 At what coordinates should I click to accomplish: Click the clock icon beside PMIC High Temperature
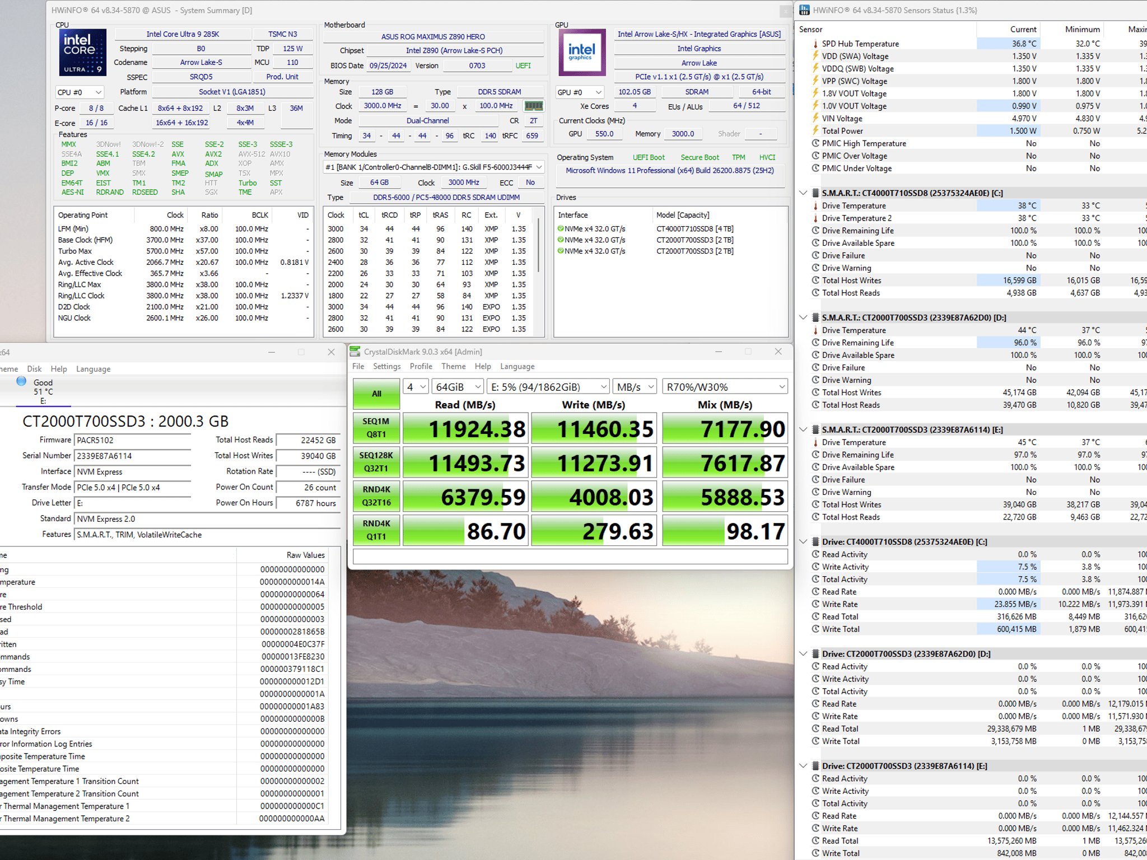815,143
